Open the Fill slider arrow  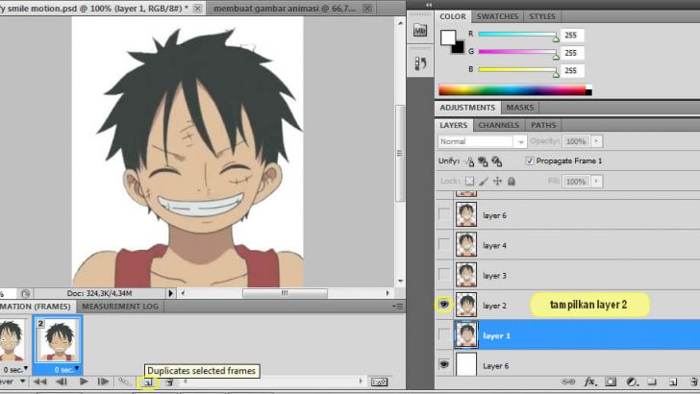tap(597, 182)
